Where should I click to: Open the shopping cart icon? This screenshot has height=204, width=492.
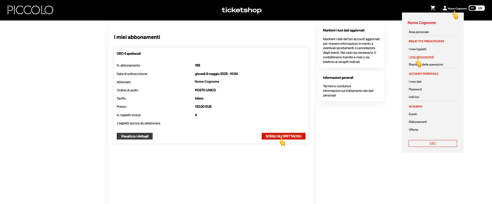pos(433,8)
